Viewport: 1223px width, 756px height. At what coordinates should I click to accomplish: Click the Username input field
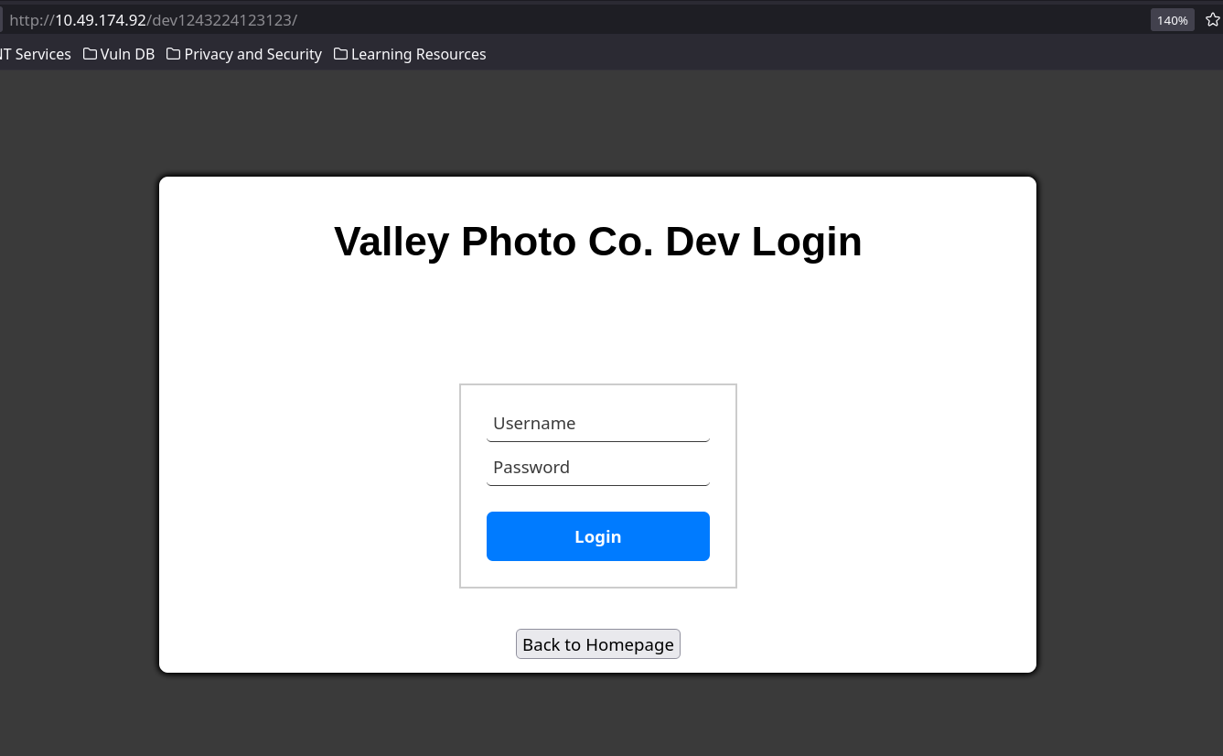[598, 424]
